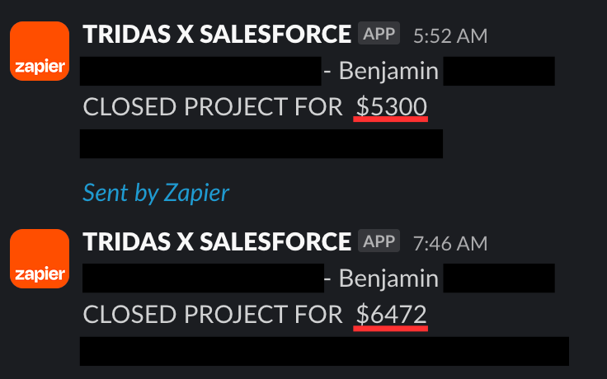Click redacted block after Benjamin in 5:52 AM message
The width and height of the screenshot is (607, 379).
[499, 71]
